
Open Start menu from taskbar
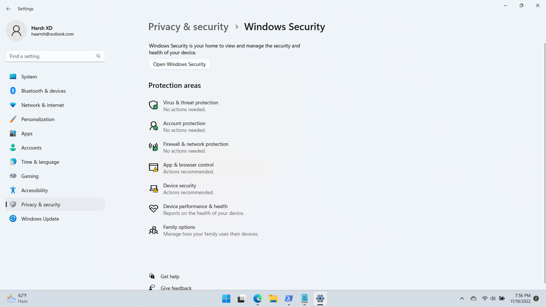pos(226,299)
